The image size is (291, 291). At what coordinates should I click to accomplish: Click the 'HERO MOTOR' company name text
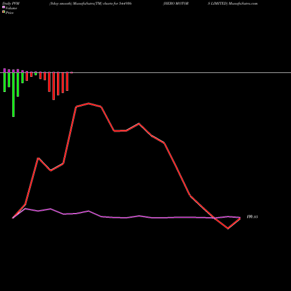pyautogui.click(x=176, y=3)
